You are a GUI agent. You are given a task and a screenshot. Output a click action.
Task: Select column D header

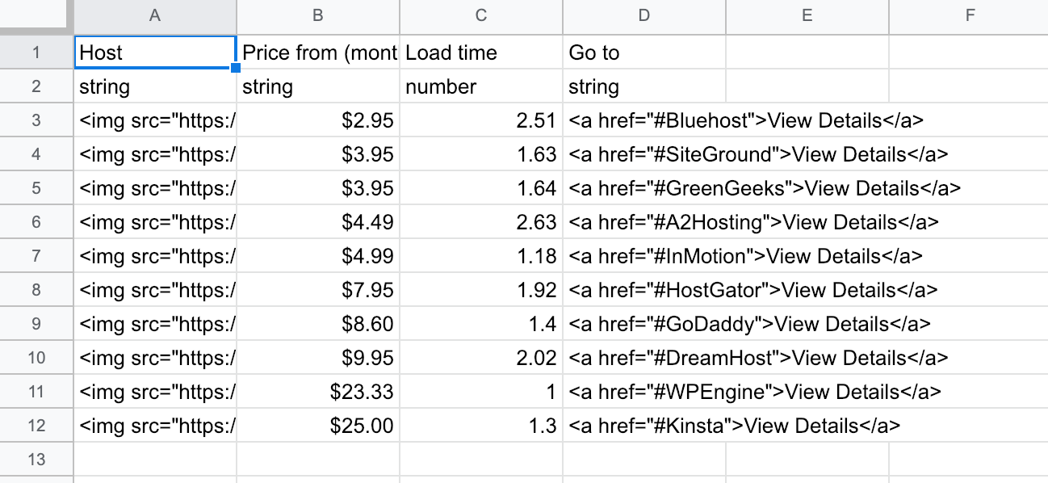(644, 16)
